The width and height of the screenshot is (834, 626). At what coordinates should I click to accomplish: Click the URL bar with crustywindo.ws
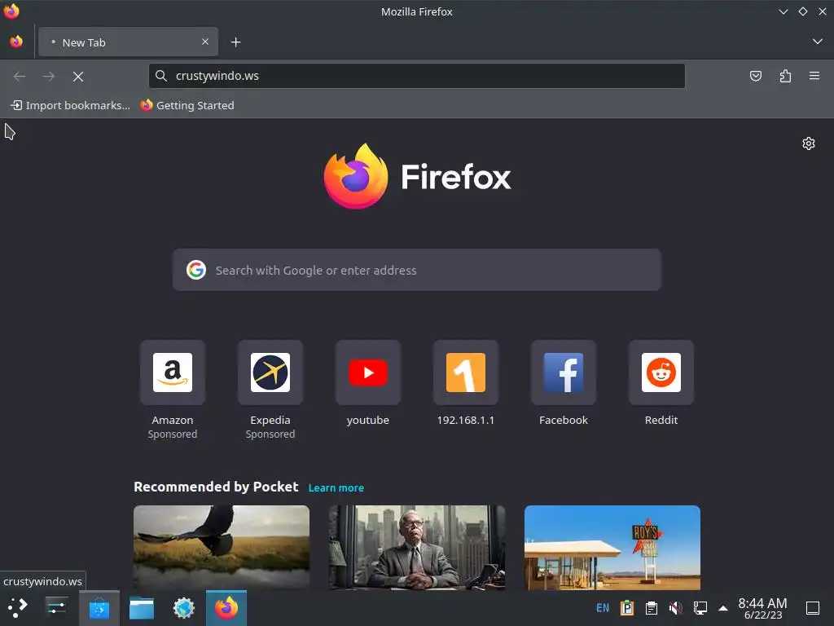click(x=416, y=76)
